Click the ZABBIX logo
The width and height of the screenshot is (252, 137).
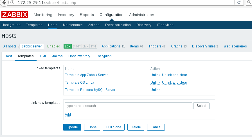point(15,15)
